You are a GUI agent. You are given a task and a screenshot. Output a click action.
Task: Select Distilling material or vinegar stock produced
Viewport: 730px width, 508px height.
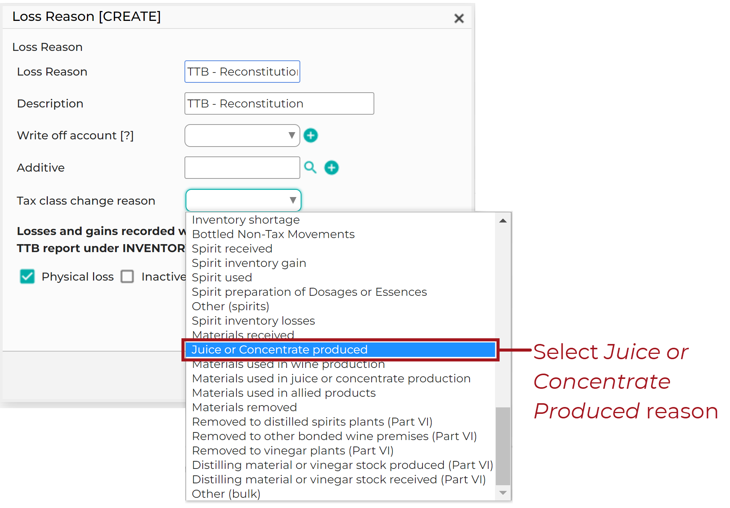point(341,465)
